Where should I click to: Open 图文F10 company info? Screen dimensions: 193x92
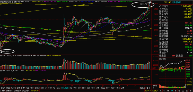[148, 91]
